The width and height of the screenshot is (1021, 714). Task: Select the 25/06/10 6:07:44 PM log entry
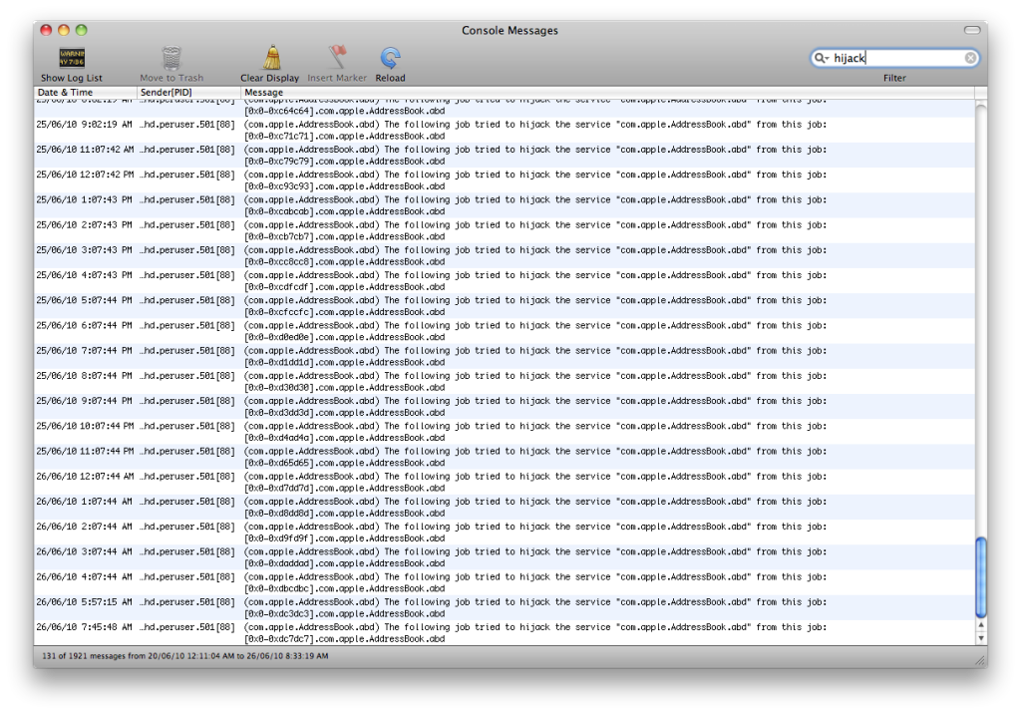[x=505, y=332]
